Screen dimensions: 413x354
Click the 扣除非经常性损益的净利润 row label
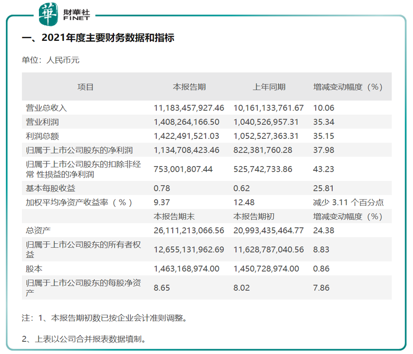(83, 169)
